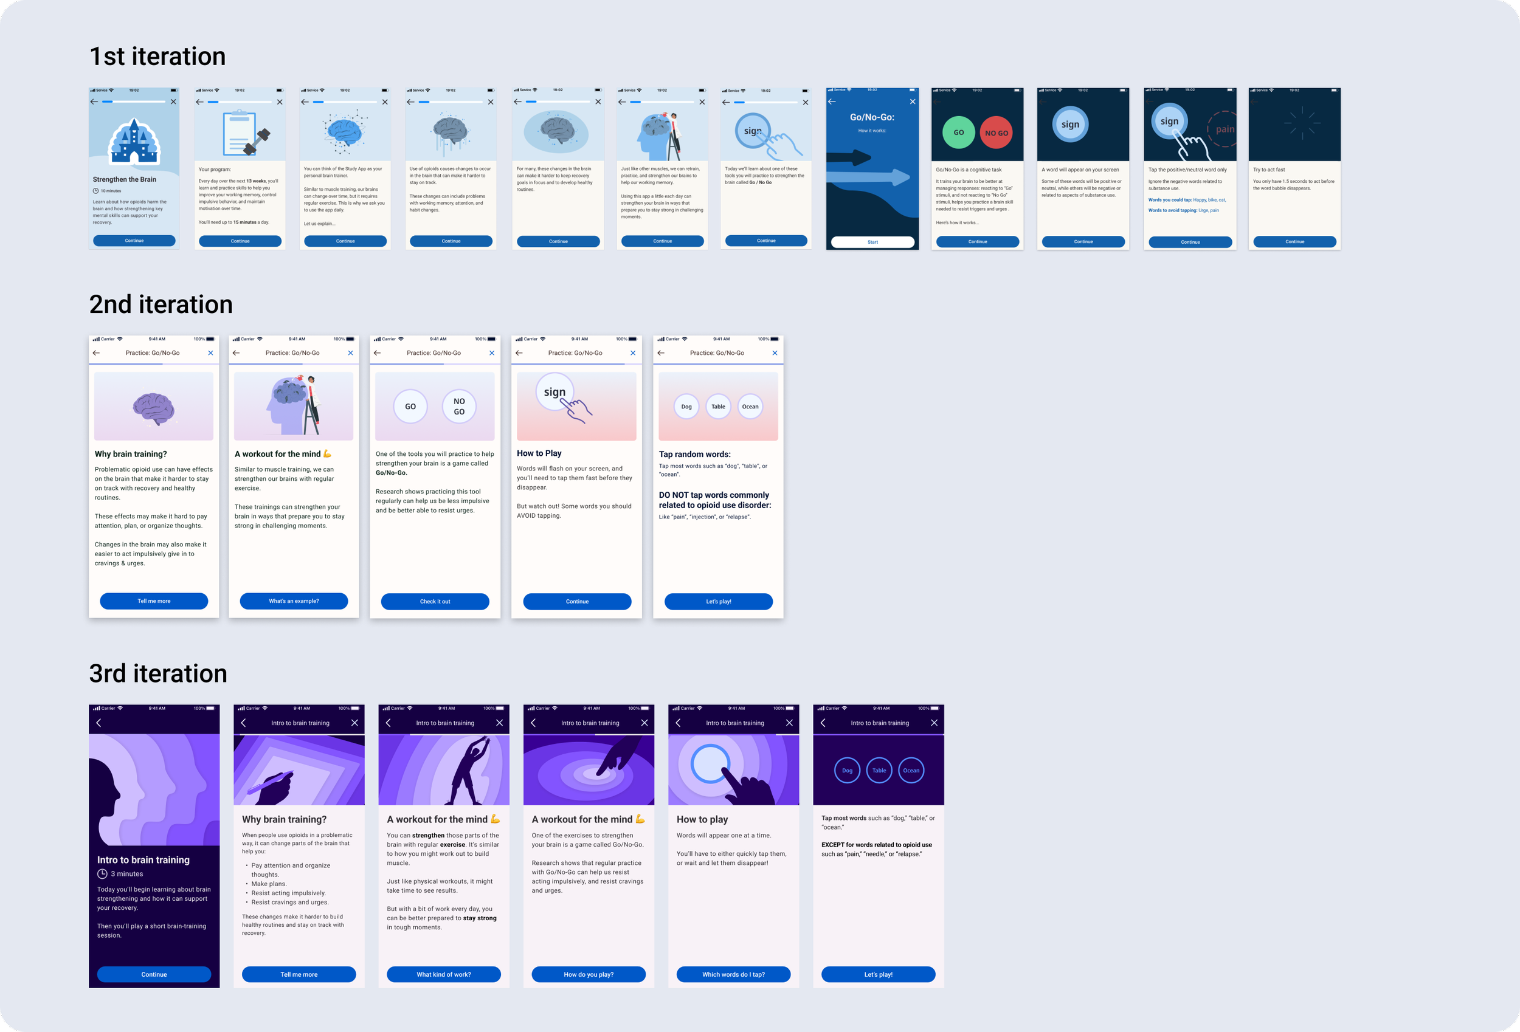This screenshot has width=1520, height=1032.
Task: Tap the back chevron on 'Intro to brain training' cover screen
Action: point(98,723)
